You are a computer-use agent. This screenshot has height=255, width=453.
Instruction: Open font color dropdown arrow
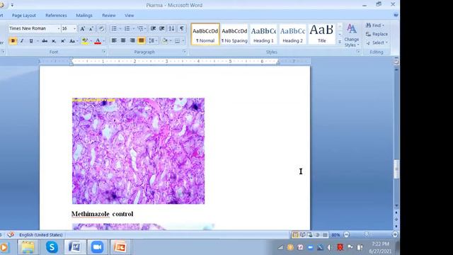104,41
